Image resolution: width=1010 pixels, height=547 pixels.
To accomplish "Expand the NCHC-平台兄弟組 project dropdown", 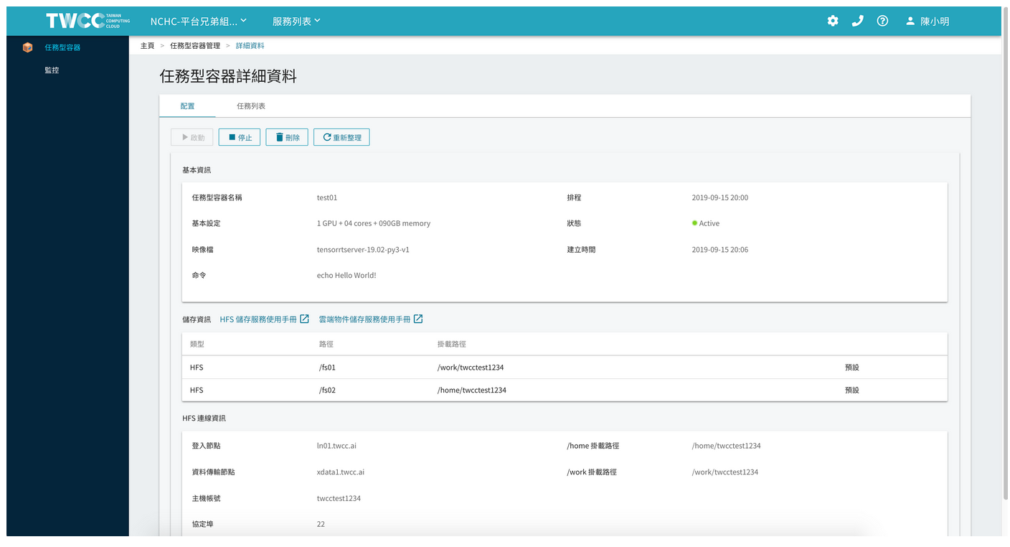I will pyautogui.click(x=199, y=21).
